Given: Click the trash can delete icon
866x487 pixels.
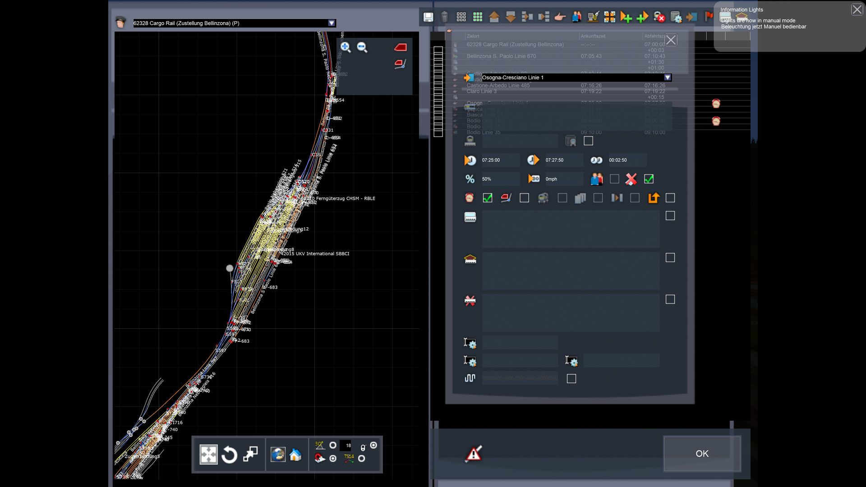Looking at the screenshot, I should 444,17.
